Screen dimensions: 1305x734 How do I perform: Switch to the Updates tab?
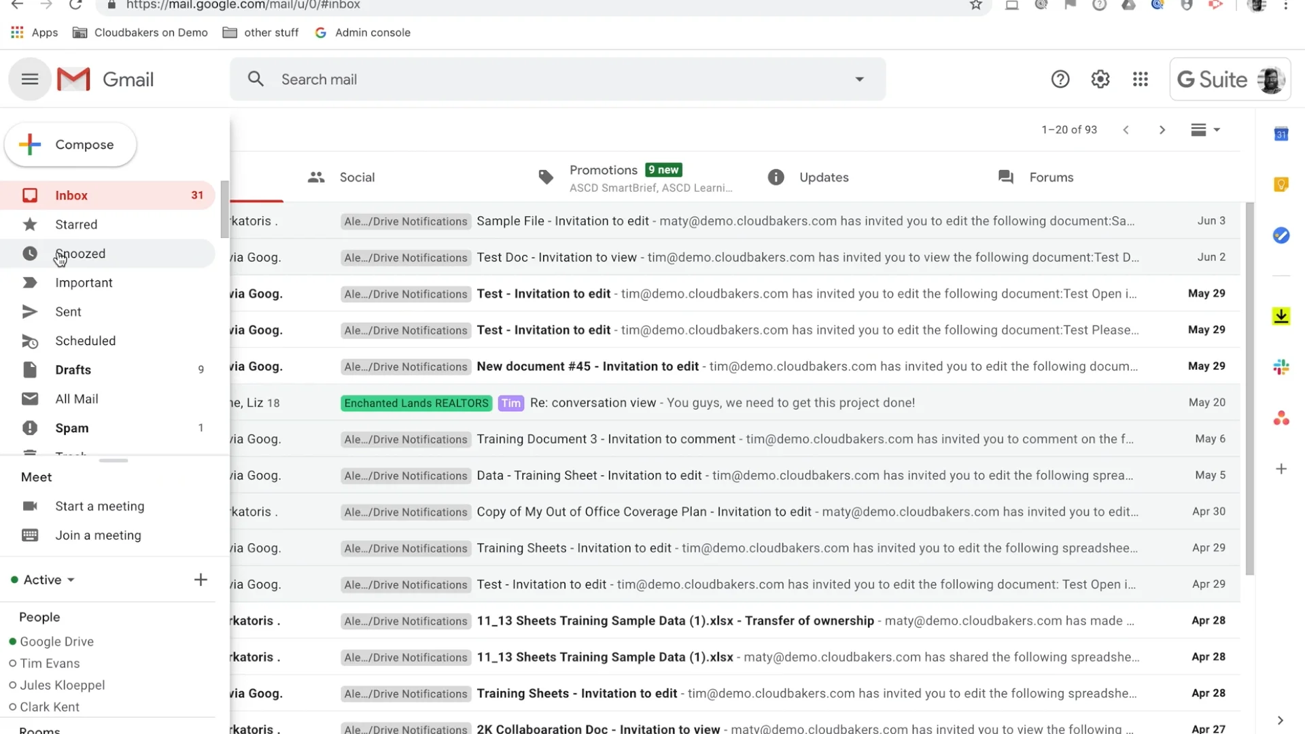click(823, 177)
